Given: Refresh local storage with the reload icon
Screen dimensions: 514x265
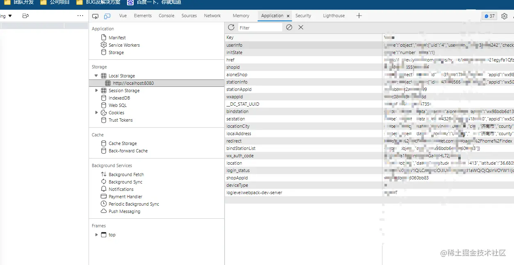Looking at the screenshot, I should coord(231,27).
